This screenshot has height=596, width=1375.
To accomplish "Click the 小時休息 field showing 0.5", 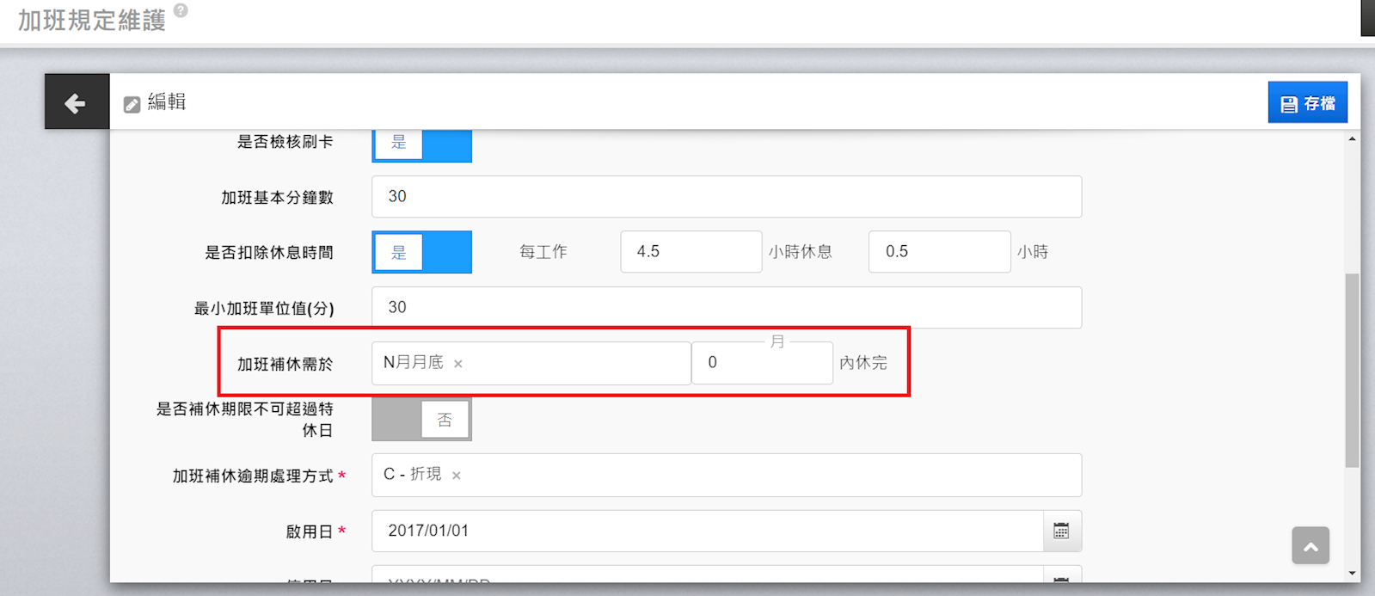I will (938, 252).
